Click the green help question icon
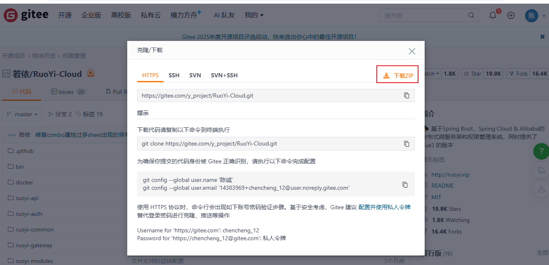 pyautogui.click(x=541, y=151)
